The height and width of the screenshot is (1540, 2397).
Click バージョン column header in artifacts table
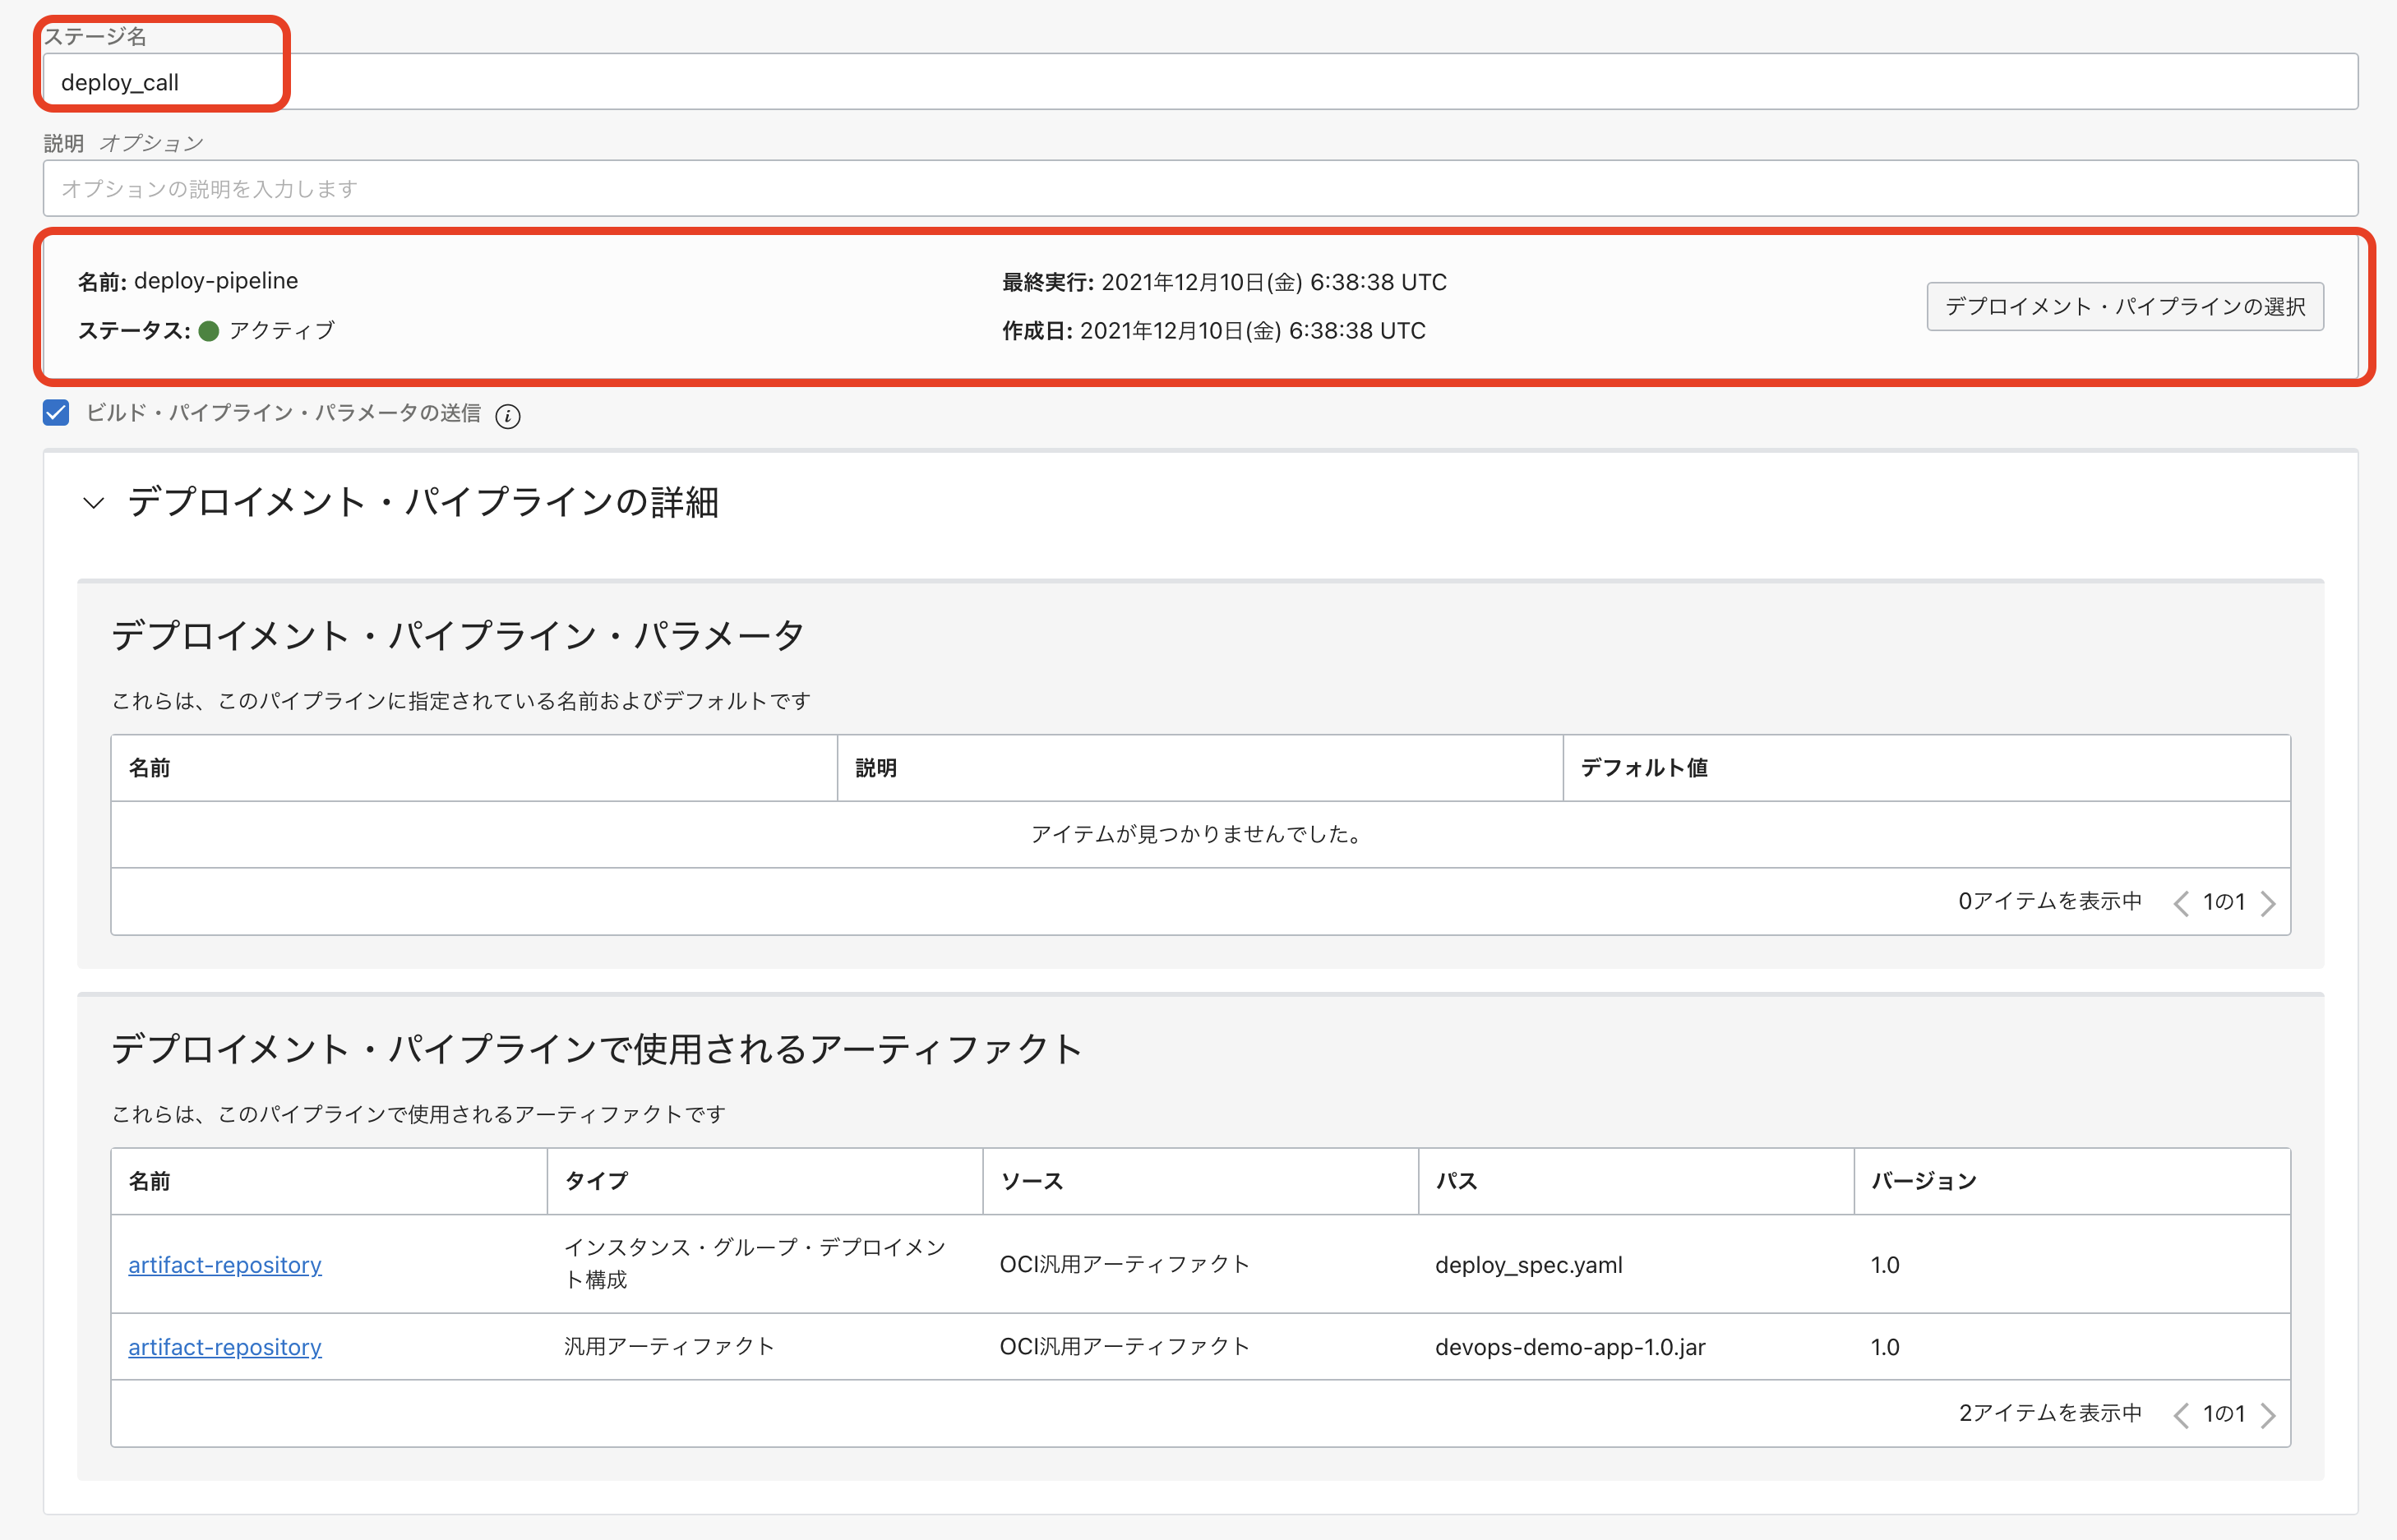[1923, 1181]
